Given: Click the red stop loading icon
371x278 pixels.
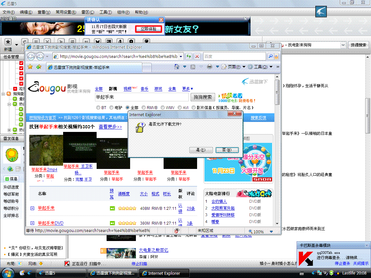Looking at the screenshot, I should click(x=197, y=56).
